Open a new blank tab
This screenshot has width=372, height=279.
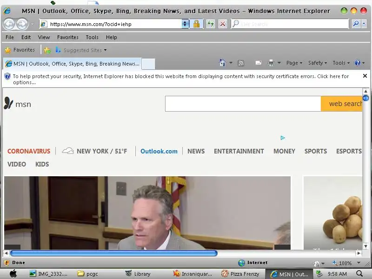click(x=148, y=64)
